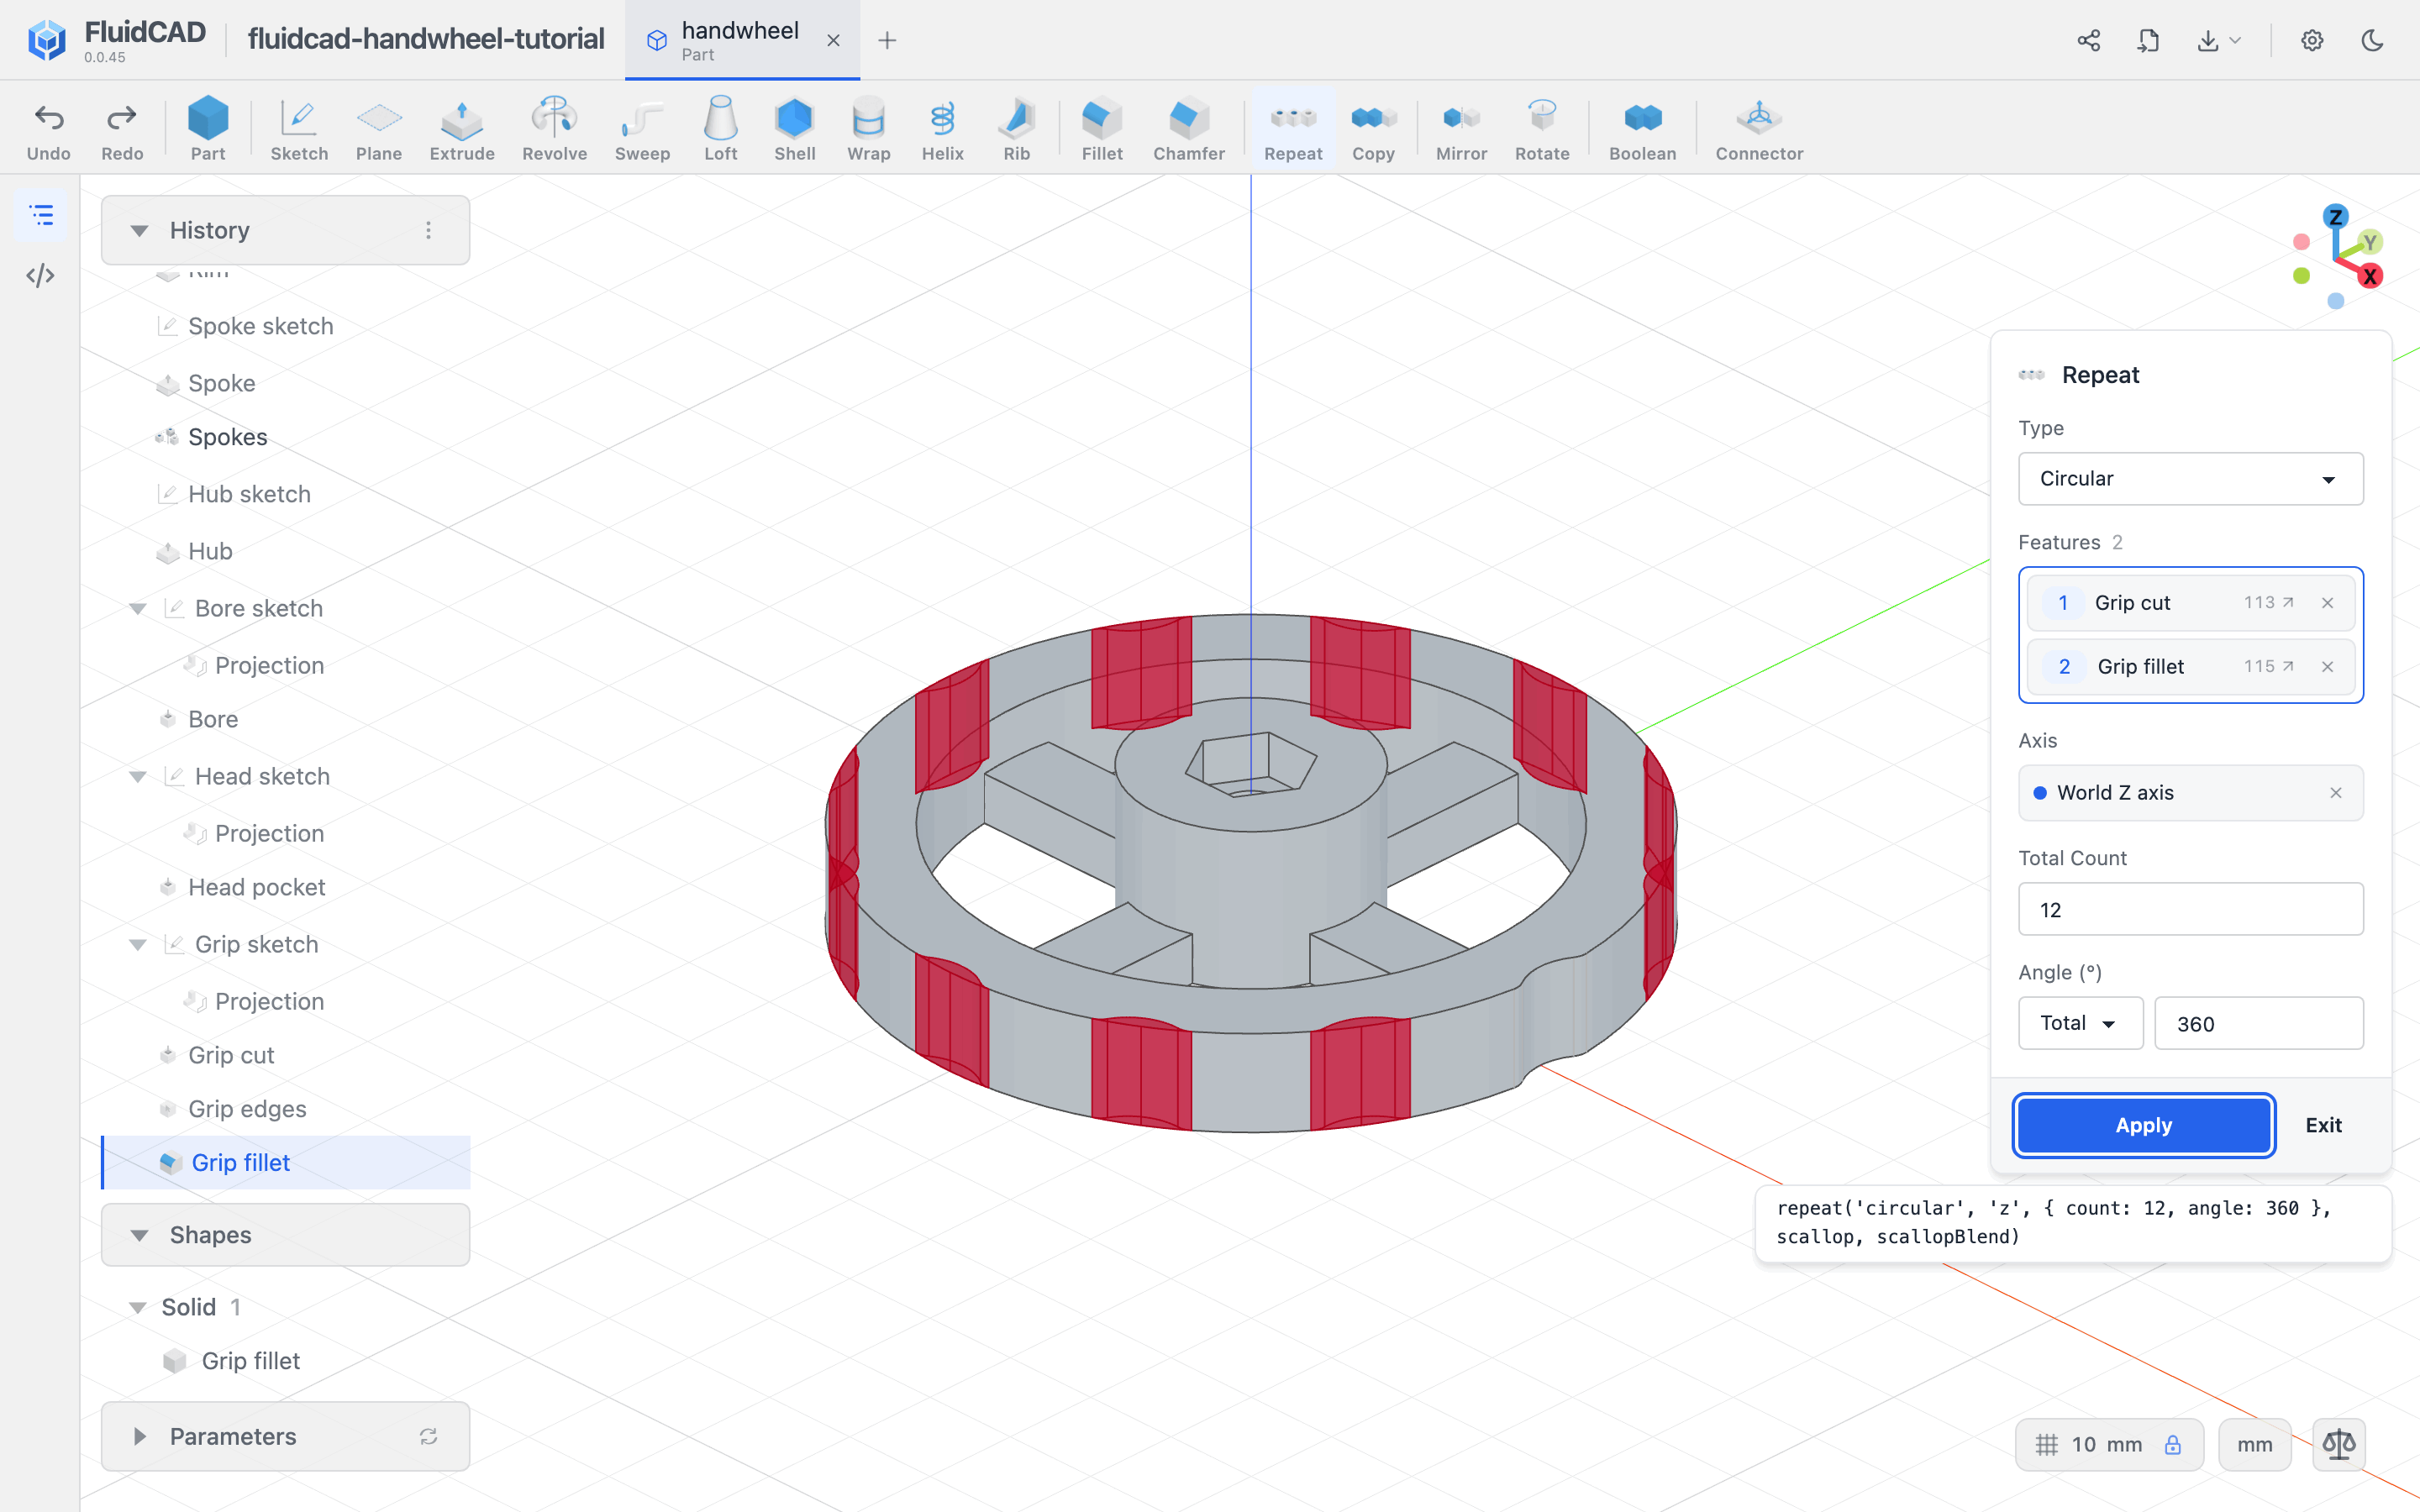
Task: Select the Mirror tool
Action: (x=1461, y=129)
